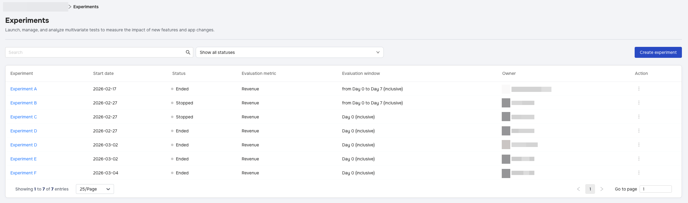Open three-dot menu for Experiment E
Image resolution: width=688 pixels, height=203 pixels.
(x=639, y=159)
